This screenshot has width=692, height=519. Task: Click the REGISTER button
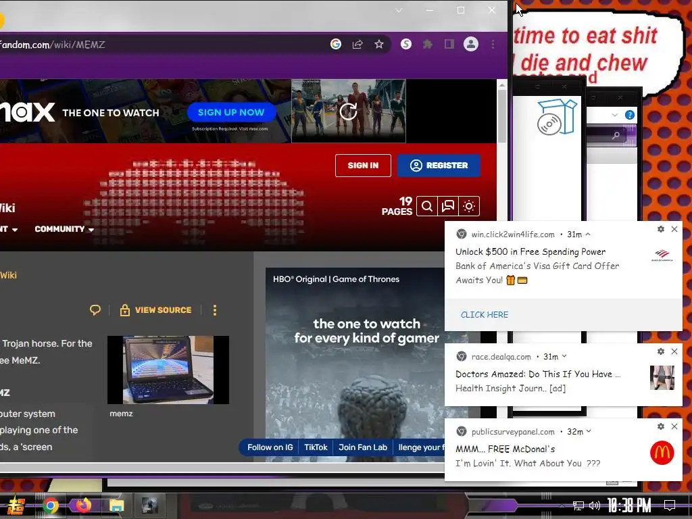tap(439, 166)
